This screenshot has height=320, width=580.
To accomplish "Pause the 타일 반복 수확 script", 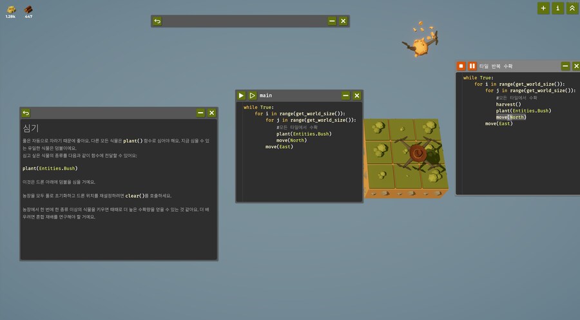I will 472,66.
